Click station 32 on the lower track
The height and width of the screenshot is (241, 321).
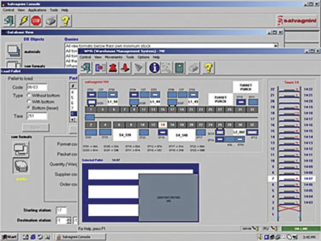coord(252,125)
